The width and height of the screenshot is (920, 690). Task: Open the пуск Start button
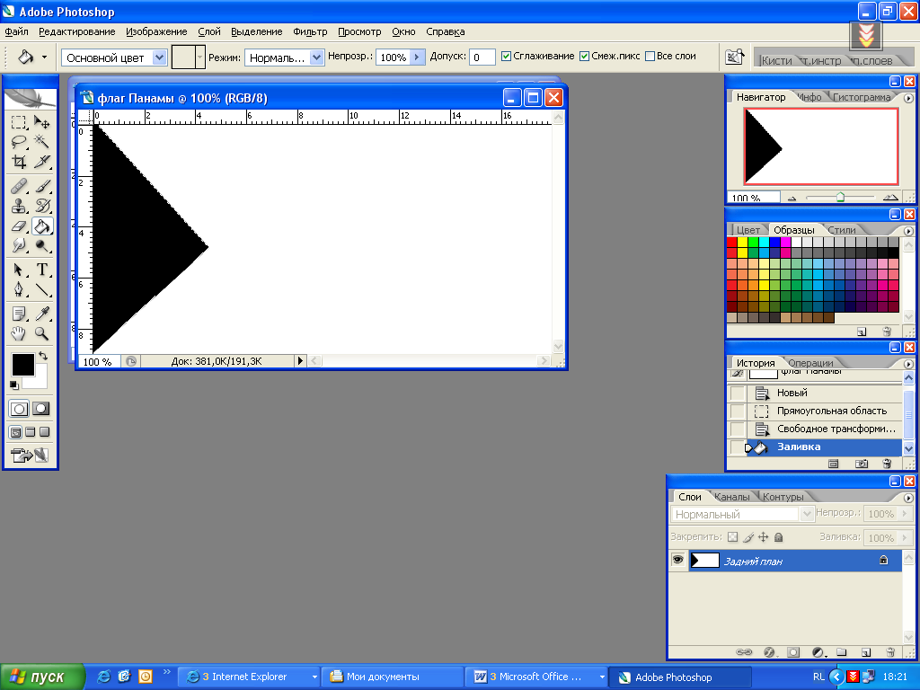[42, 677]
